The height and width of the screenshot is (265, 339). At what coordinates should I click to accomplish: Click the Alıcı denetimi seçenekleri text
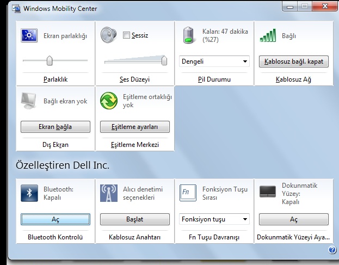coord(143,193)
